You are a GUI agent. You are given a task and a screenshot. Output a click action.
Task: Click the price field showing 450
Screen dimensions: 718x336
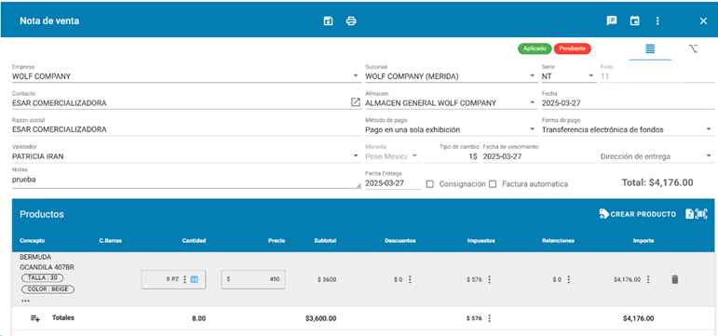point(253,279)
